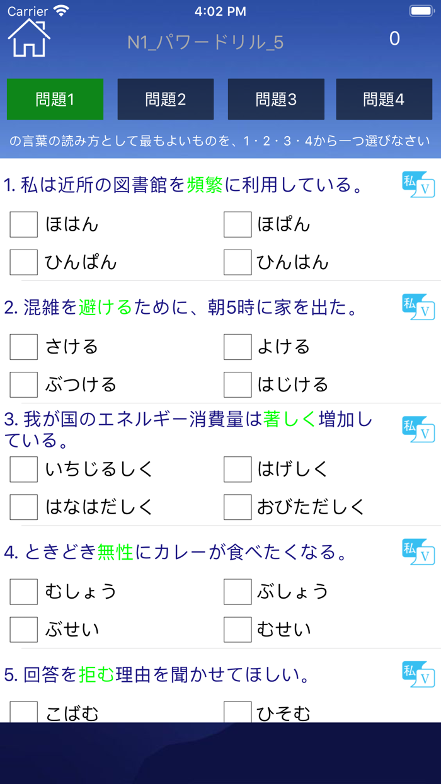Open the 問題3 tab

tap(276, 99)
